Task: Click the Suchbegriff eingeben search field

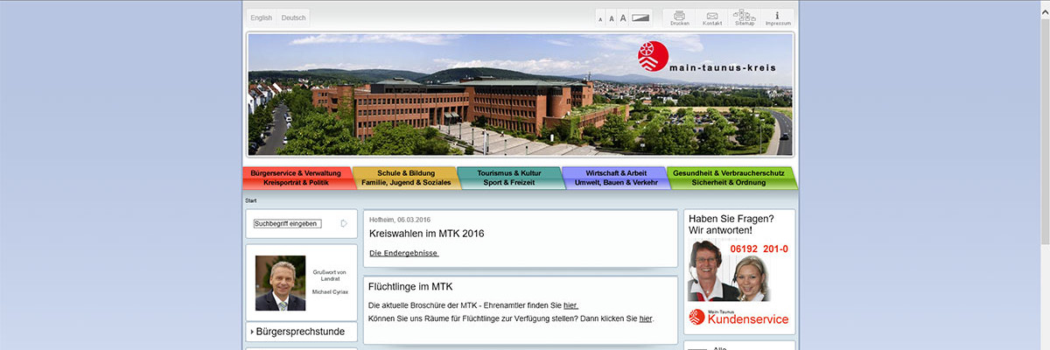Action: (x=287, y=224)
